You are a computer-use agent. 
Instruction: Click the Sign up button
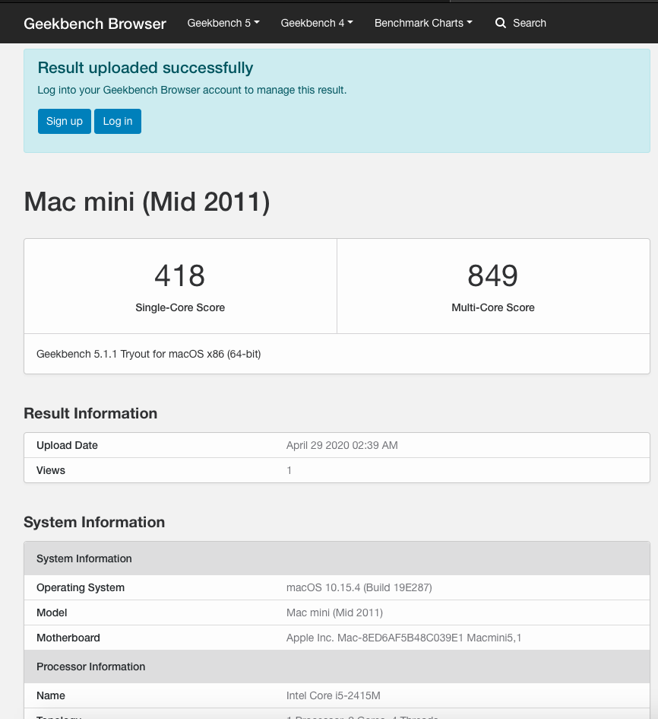(65, 121)
